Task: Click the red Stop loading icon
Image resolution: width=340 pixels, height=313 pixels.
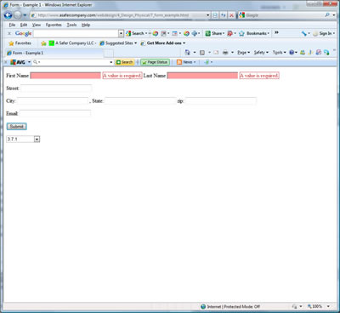Action: (231, 15)
